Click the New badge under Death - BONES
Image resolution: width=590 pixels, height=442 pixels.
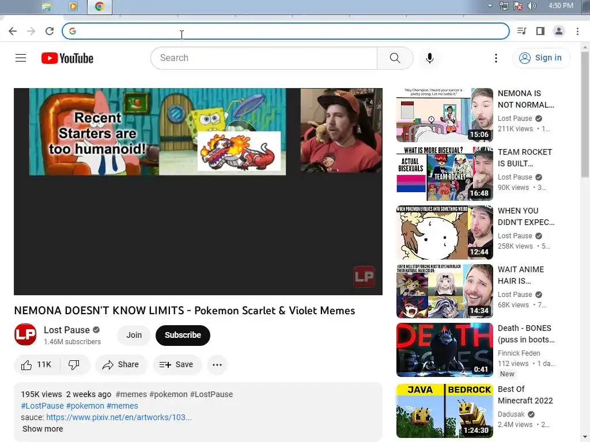click(507, 374)
